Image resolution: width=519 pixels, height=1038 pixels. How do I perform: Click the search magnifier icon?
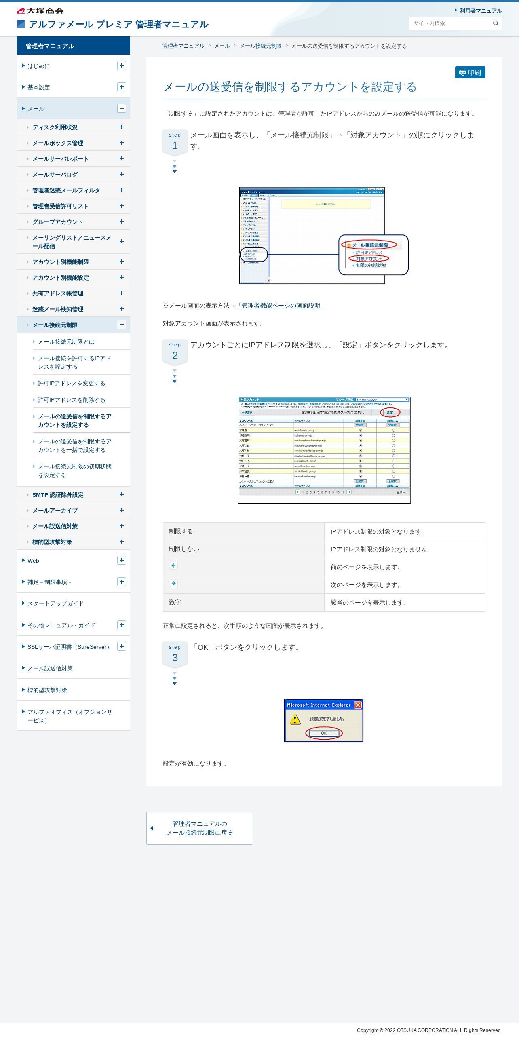point(496,23)
